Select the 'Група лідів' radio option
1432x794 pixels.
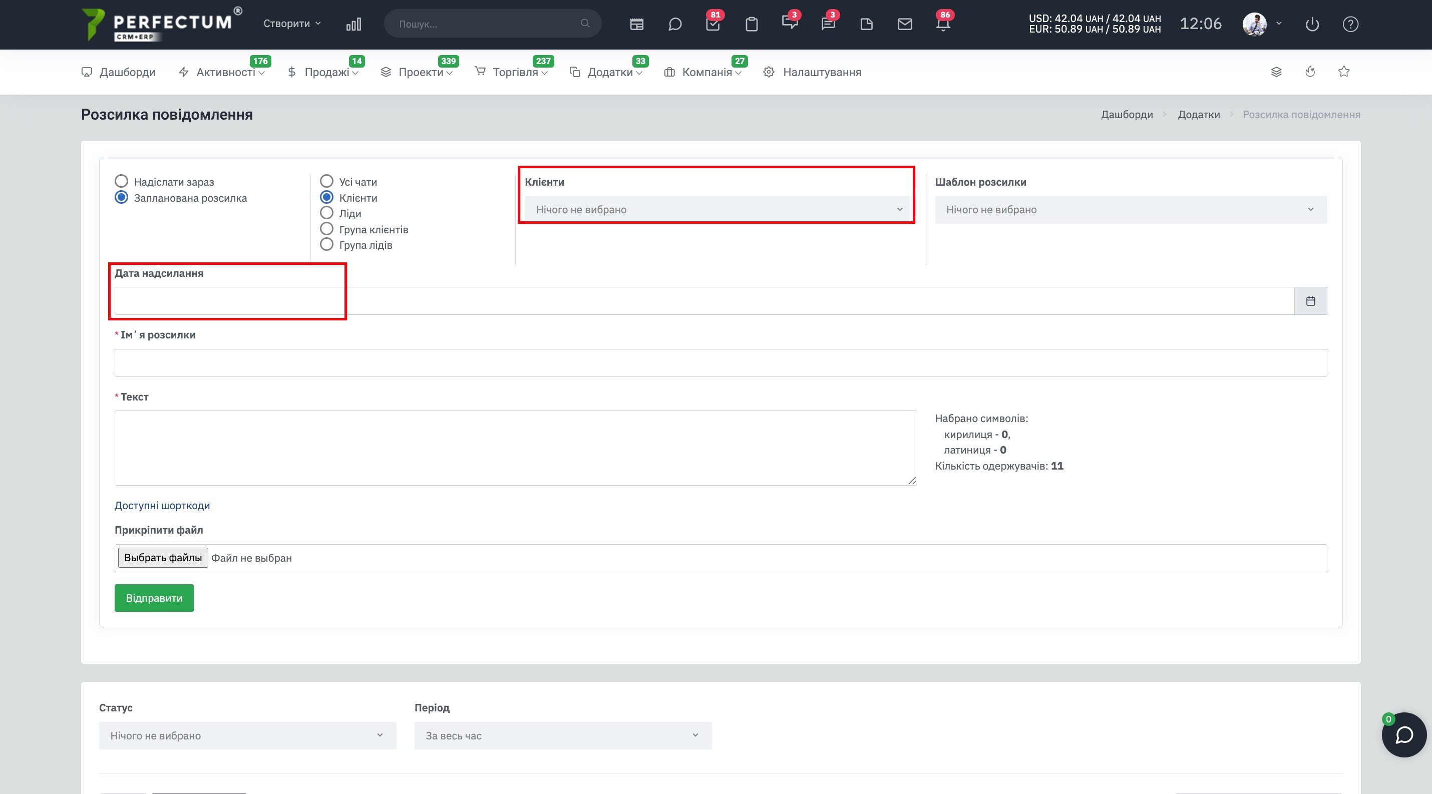click(x=327, y=244)
